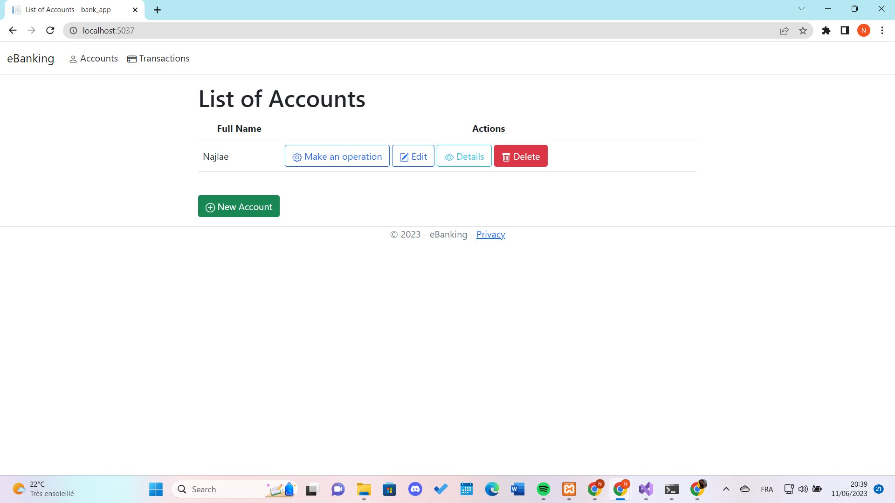Expand the tab search chevron

click(801, 9)
